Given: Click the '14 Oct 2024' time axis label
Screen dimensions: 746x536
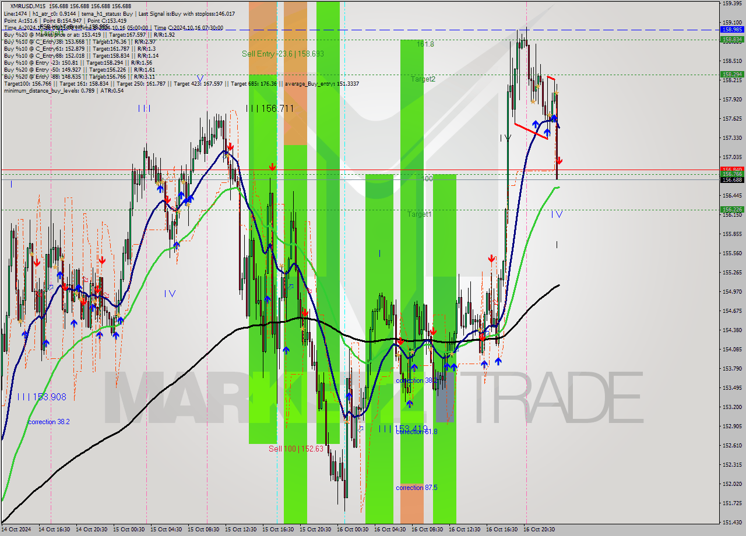Looking at the screenshot, I should tap(16, 530).
